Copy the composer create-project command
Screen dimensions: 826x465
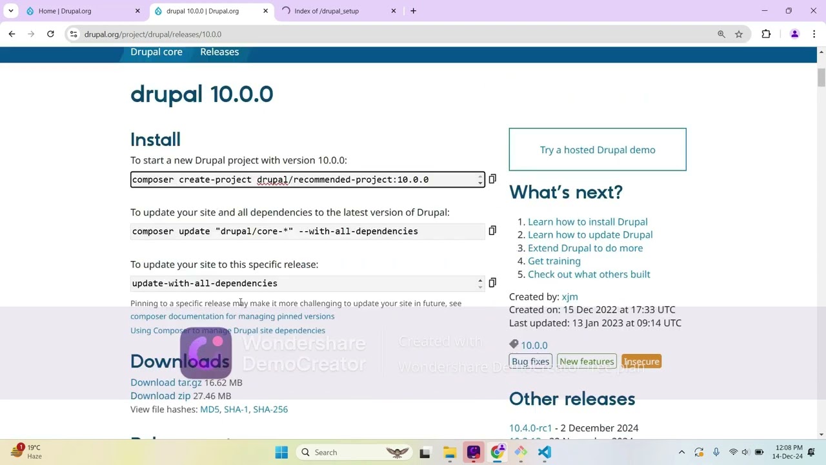coord(492,179)
